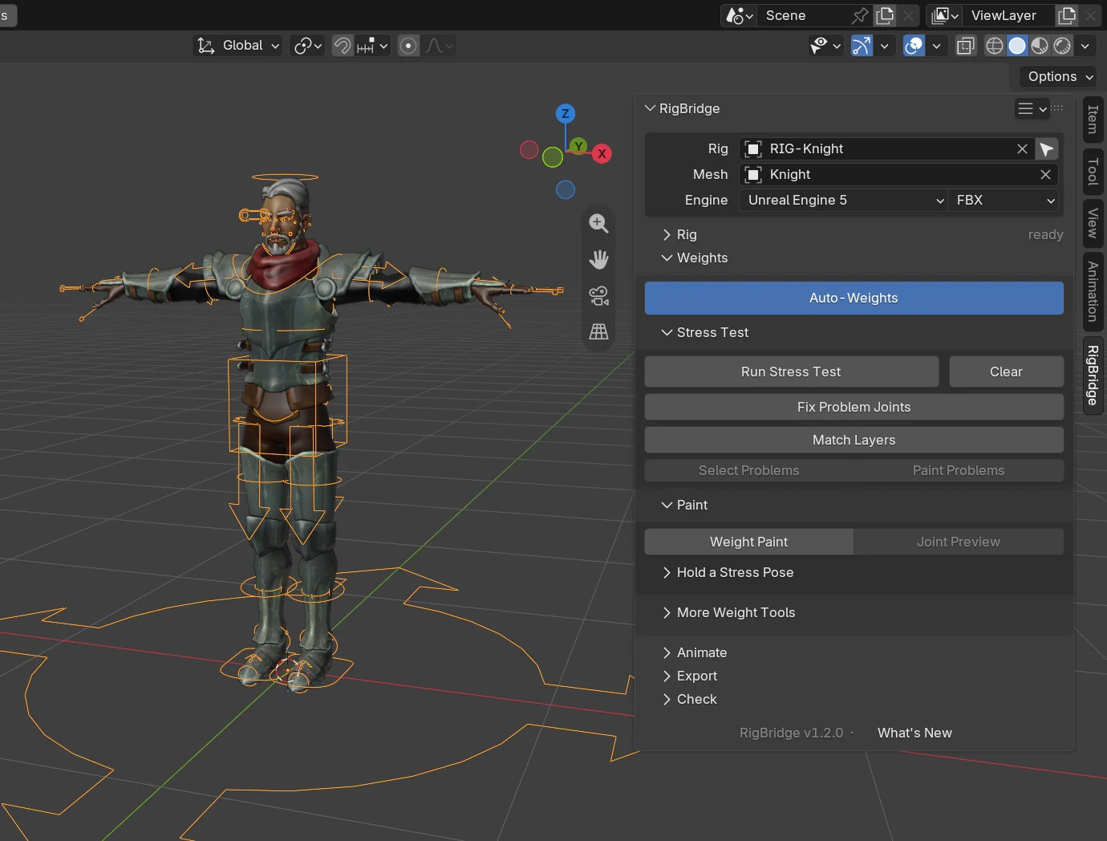The height and width of the screenshot is (841, 1107).
Task: Open snapping element options dropdown
Action: (x=372, y=46)
